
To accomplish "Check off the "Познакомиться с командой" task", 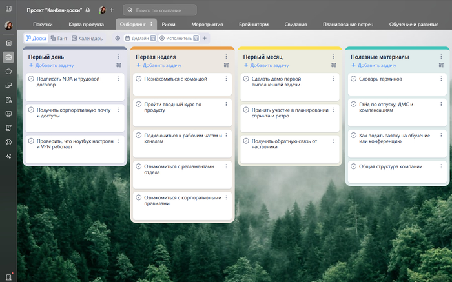I will coord(138,78).
